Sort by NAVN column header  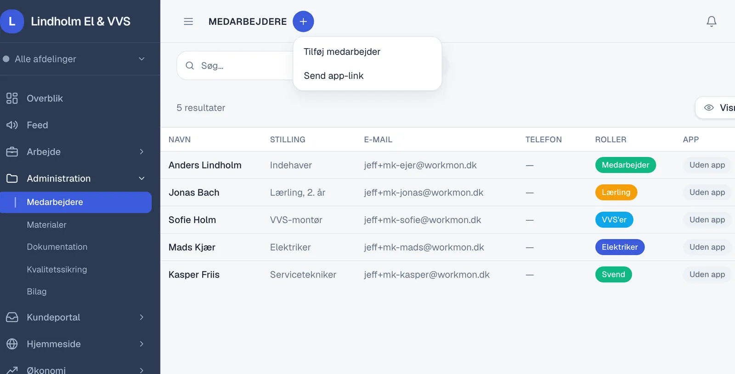[x=180, y=140]
